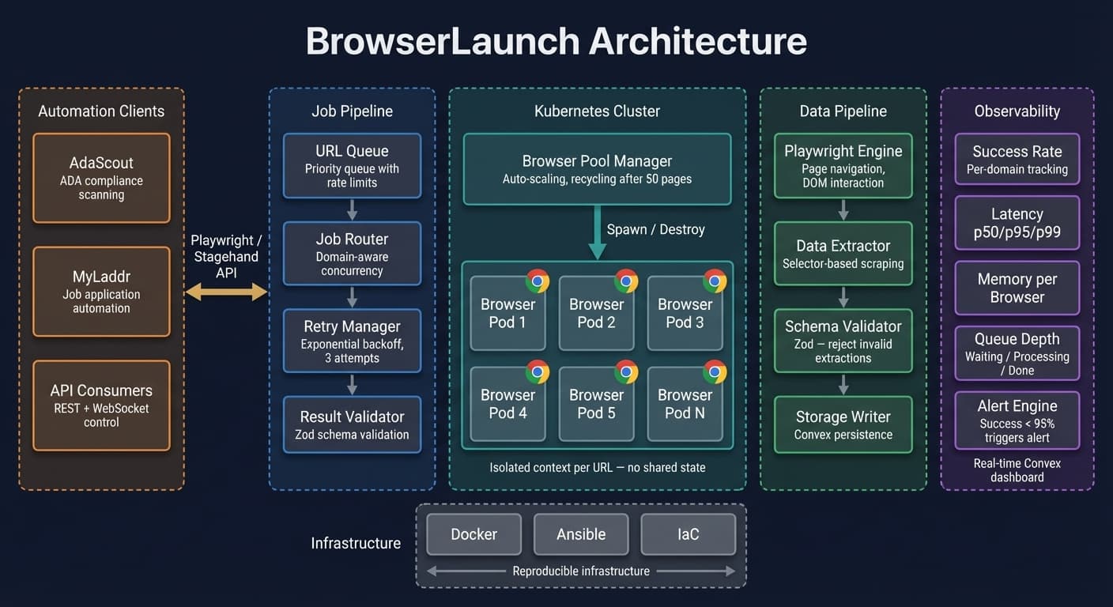
Task: Expand the URL Queue component
Action: point(352,165)
